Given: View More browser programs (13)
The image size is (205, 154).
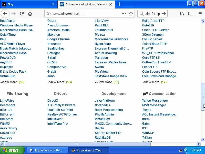Looking at the screenshot, I should click(60, 82).
